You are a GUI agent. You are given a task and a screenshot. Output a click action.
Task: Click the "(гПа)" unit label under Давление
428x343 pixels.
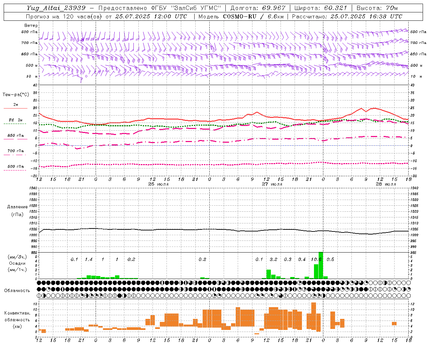tap(17, 214)
